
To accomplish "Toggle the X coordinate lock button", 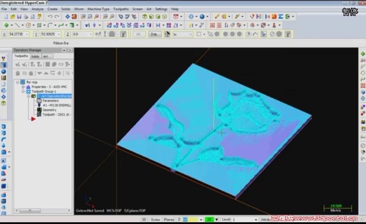I will coord(4,34).
